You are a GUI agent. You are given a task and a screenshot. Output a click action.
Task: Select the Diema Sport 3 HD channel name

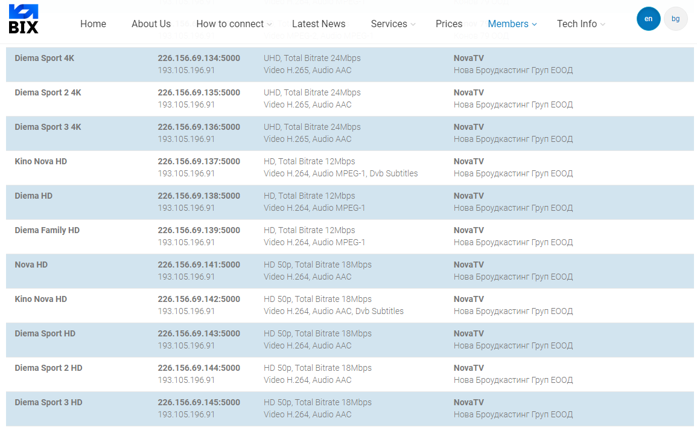click(x=48, y=402)
